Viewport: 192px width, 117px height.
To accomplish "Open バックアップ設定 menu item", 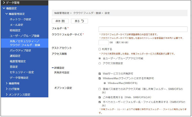I will (20, 50).
